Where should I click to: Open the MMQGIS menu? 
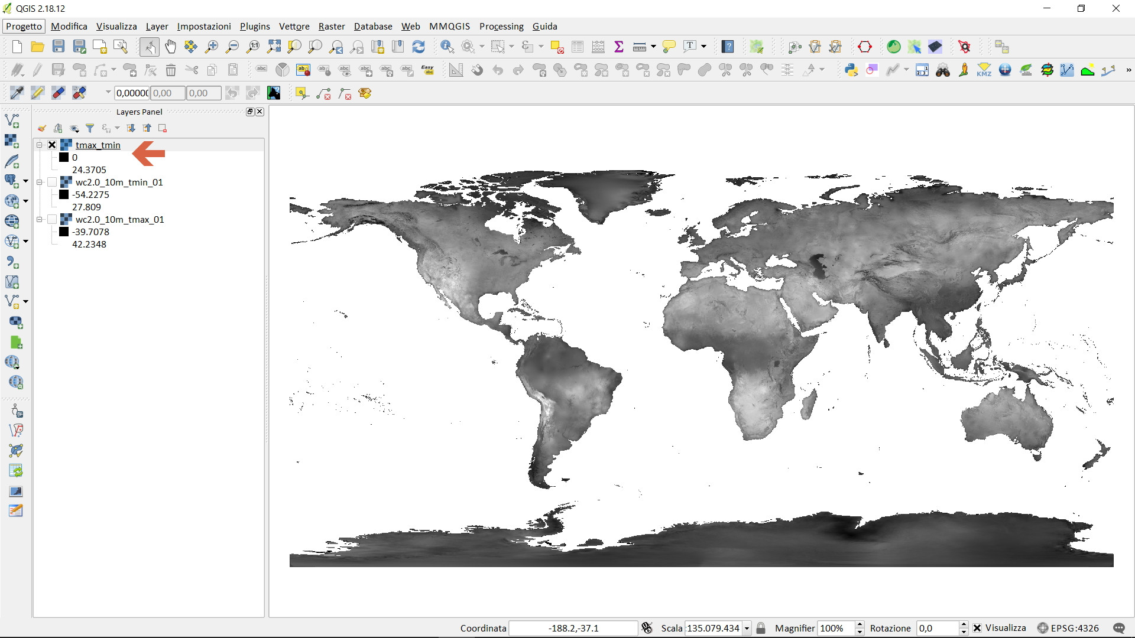coord(449,26)
